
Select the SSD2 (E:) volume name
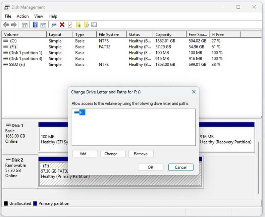17,64
